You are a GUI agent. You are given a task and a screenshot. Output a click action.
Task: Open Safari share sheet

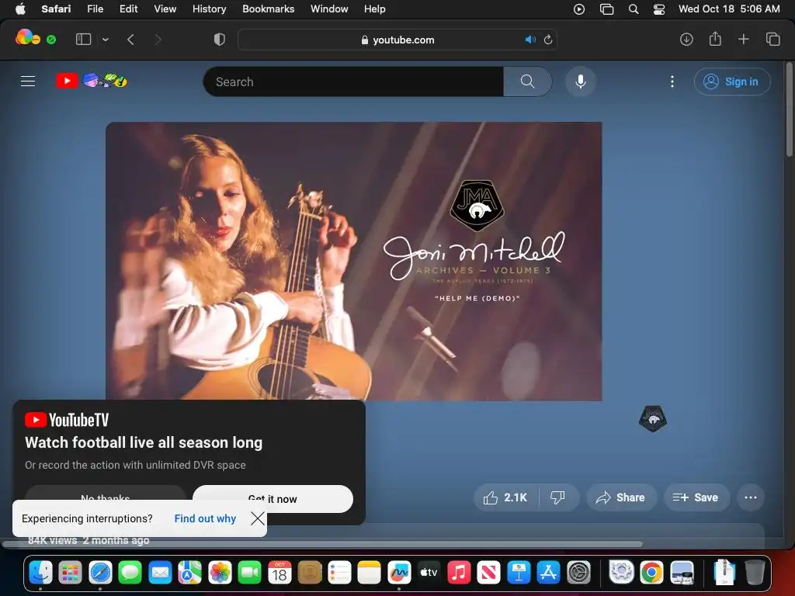(x=715, y=39)
